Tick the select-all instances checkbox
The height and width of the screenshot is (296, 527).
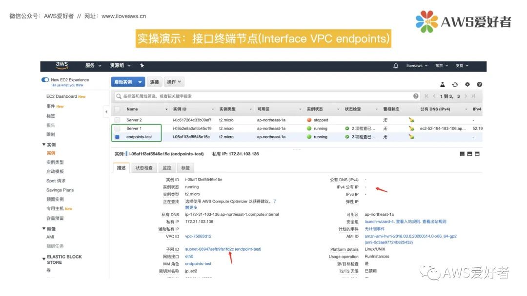coord(117,109)
